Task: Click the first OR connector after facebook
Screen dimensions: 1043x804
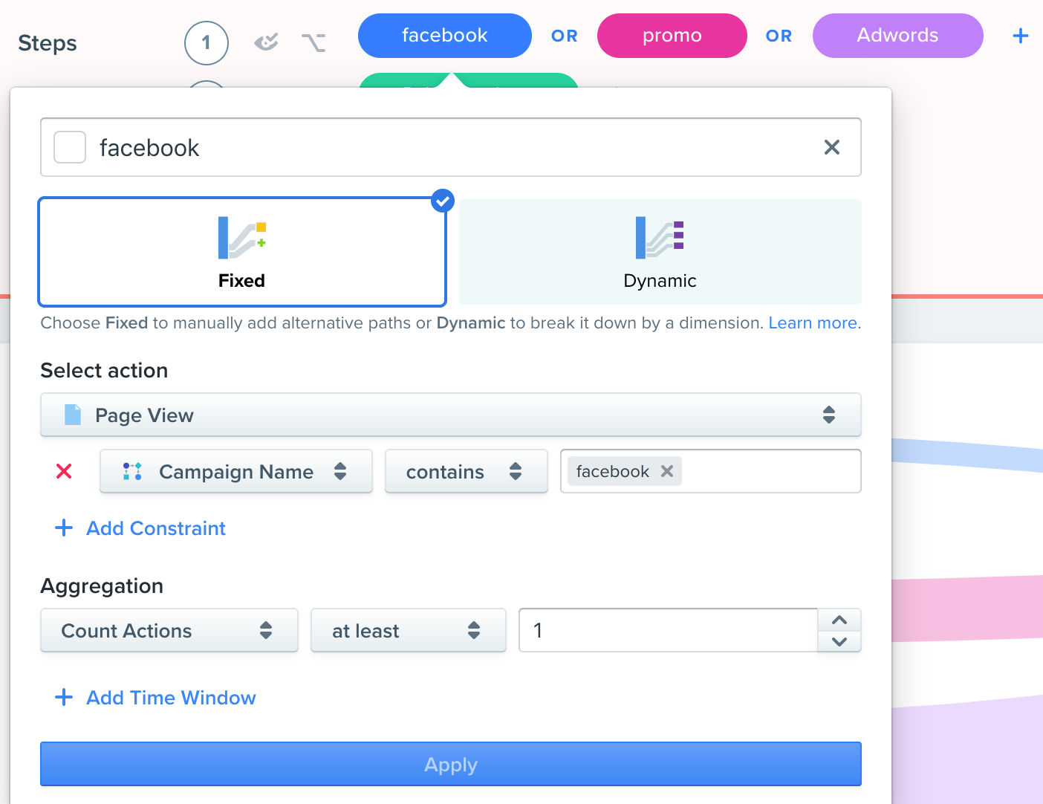Action: point(565,36)
